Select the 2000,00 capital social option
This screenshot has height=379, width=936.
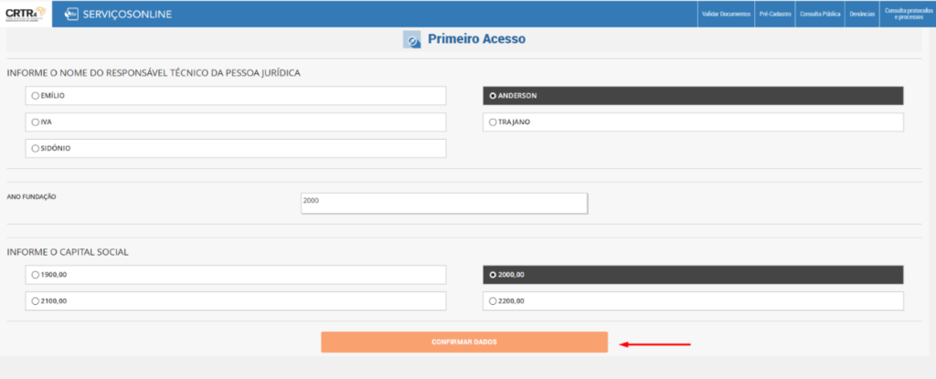(493, 274)
